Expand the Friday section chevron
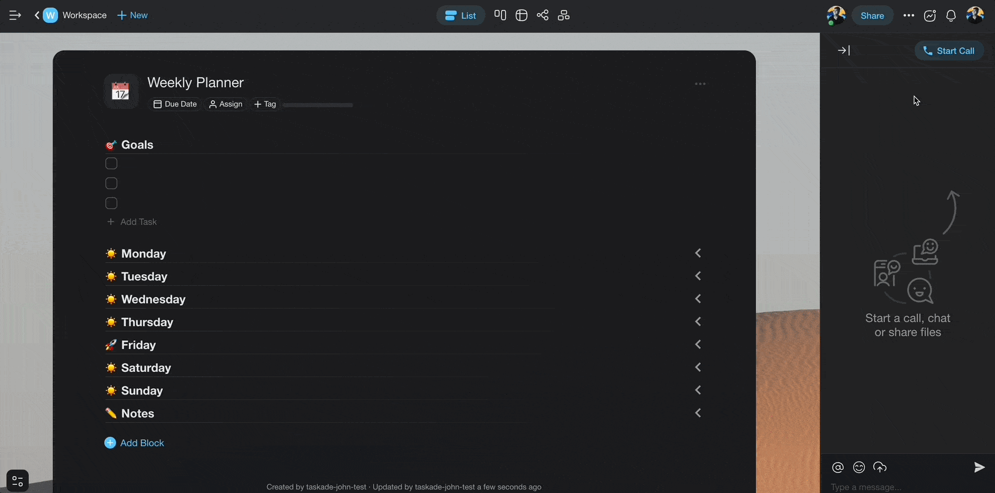 698,344
